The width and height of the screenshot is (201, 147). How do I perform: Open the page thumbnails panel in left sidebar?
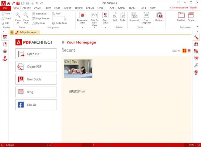[x=5, y=37]
